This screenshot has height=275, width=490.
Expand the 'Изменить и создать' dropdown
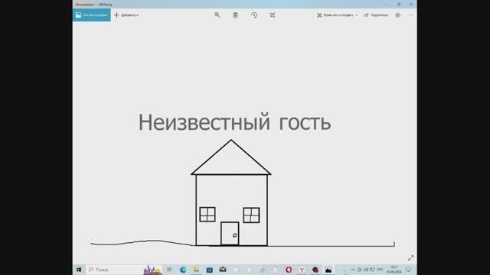click(338, 15)
